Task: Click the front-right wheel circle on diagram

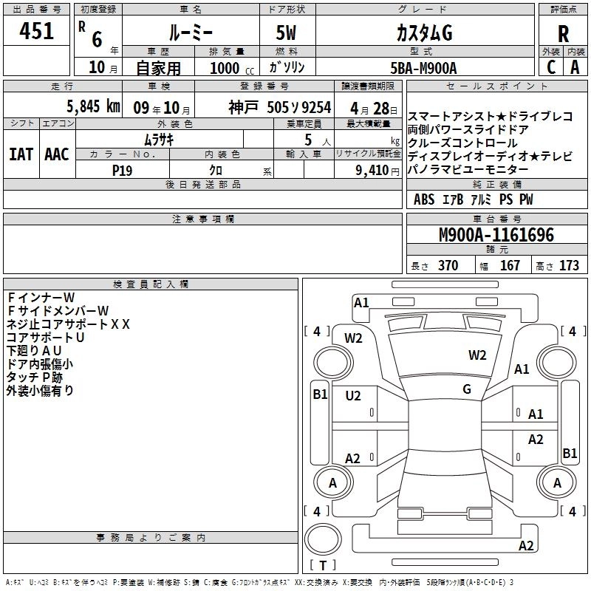Action: [557, 363]
